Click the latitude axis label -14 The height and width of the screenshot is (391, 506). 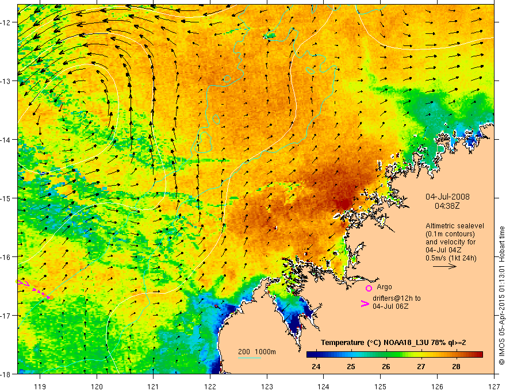click(x=6, y=140)
